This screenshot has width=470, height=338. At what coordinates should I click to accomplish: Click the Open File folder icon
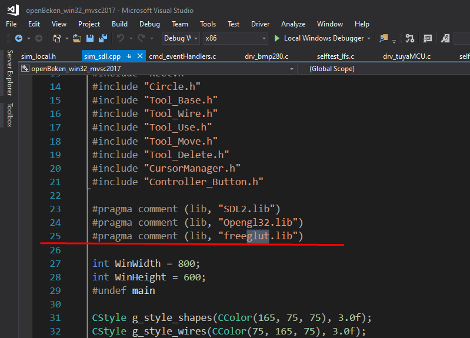coord(77,38)
